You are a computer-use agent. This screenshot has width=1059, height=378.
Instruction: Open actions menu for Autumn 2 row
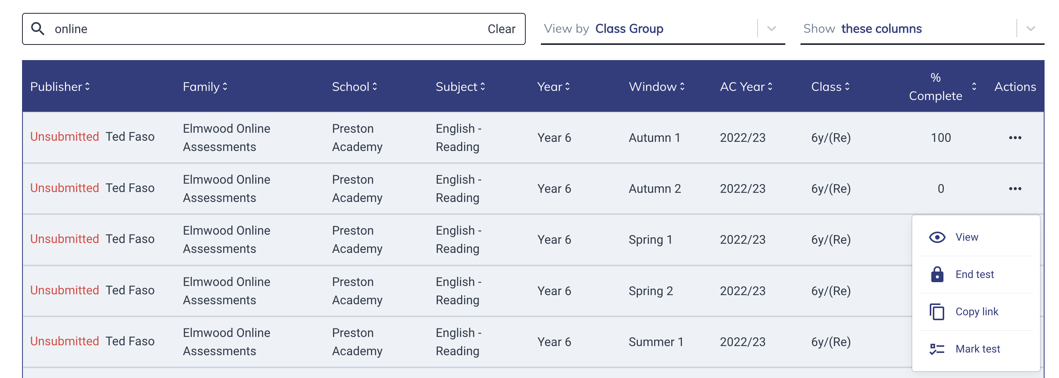[x=1015, y=188]
